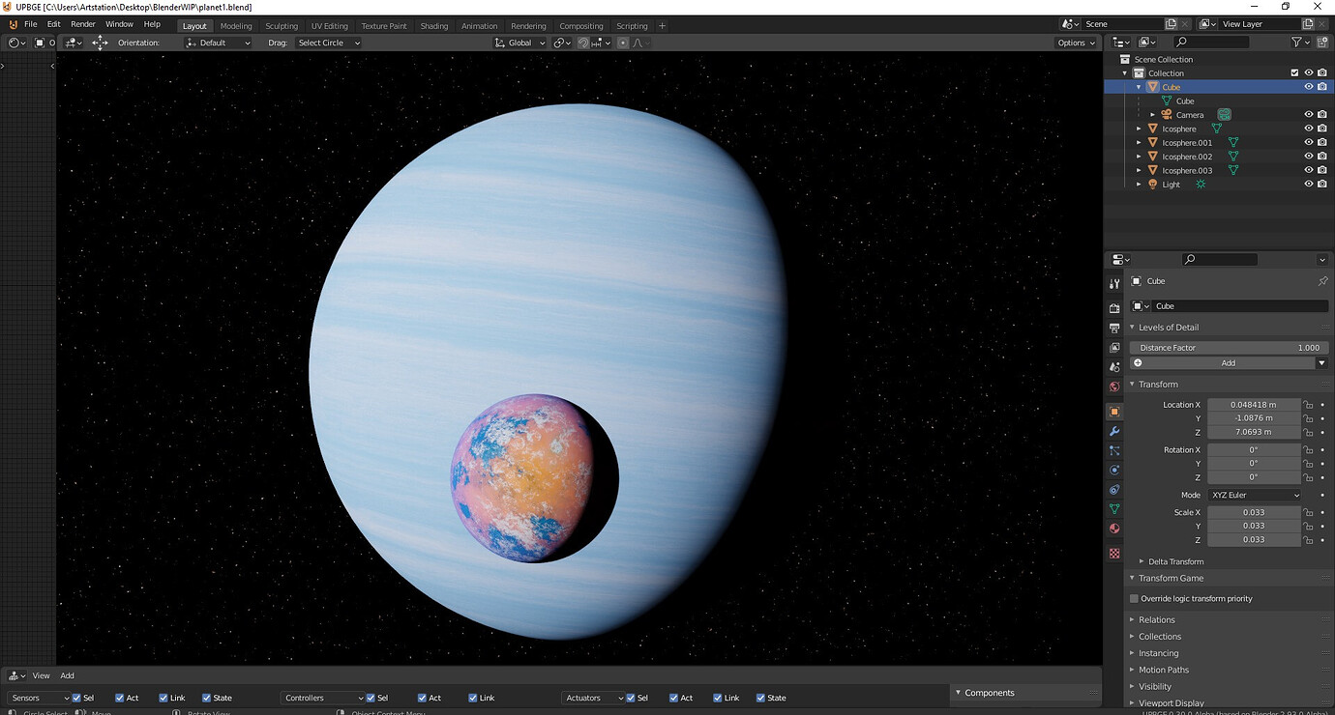Screen dimensions: 1335x715
Task: Open the Render properties tab
Action: tap(1114, 308)
